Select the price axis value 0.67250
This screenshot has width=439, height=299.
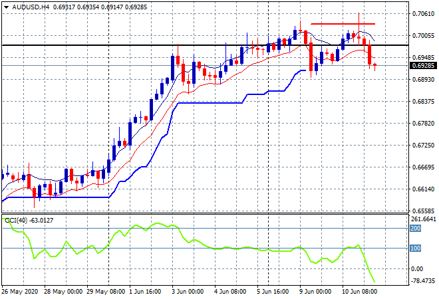[x=423, y=145]
